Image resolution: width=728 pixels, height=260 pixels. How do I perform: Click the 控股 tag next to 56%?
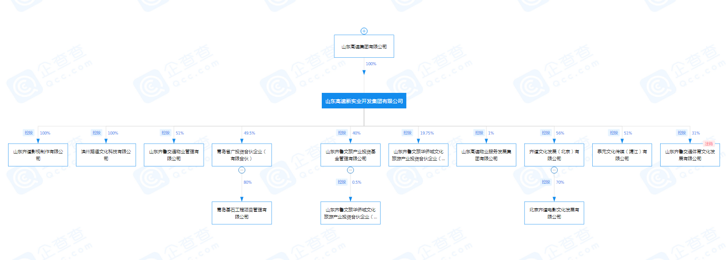(x=545, y=133)
